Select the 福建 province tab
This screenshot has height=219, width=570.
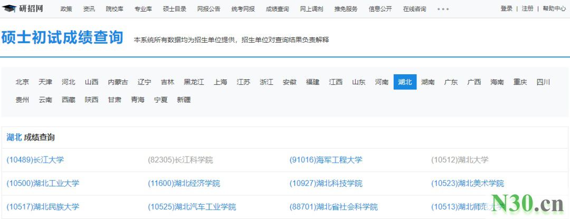pyautogui.click(x=312, y=82)
